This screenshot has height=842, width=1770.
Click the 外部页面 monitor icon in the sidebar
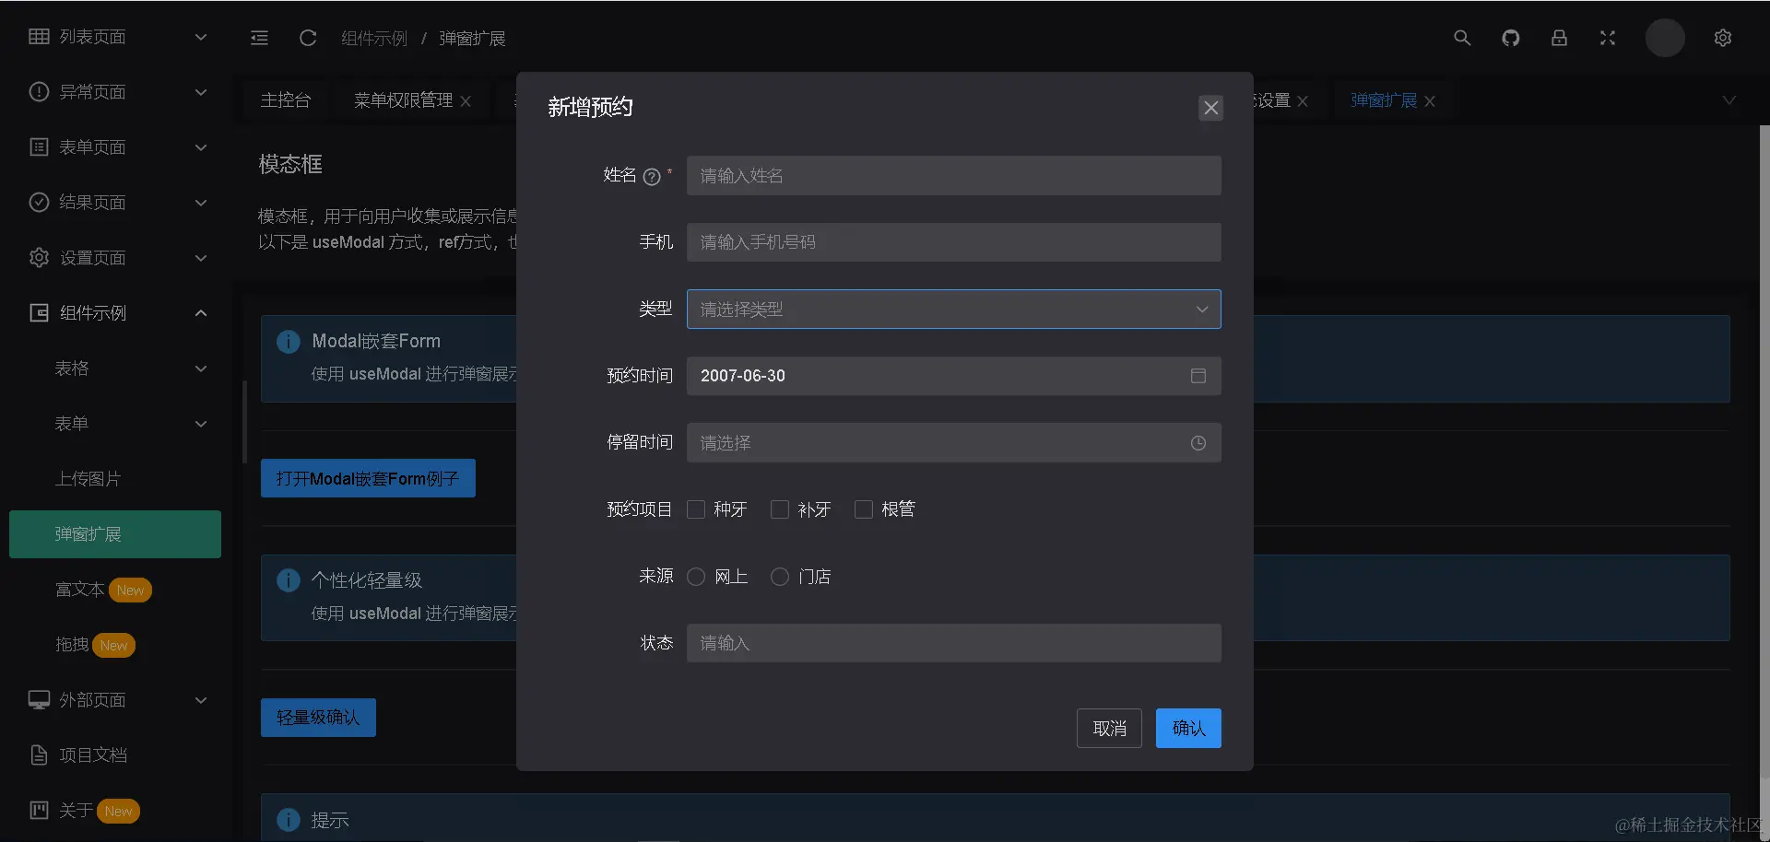click(39, 700)
